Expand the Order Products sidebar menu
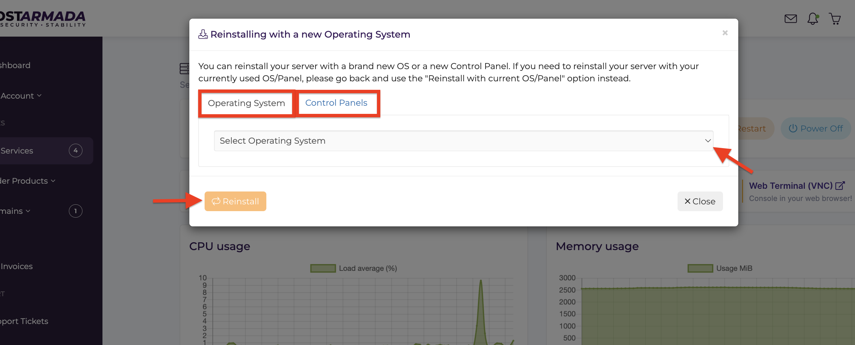The width and height of the screenshot is (855, 345). [x=28, y=181]
